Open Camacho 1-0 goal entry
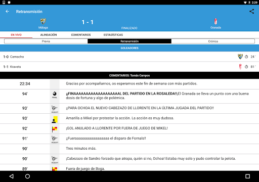This screenshot has width=259, height=182. click(x=129, y=57)
